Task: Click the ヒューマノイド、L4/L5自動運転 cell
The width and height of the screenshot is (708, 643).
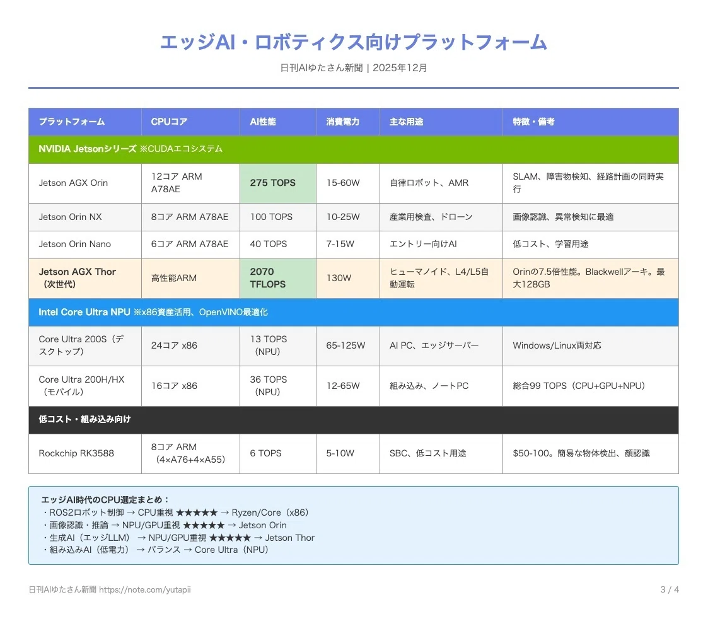Action: [x=441, y=278]
